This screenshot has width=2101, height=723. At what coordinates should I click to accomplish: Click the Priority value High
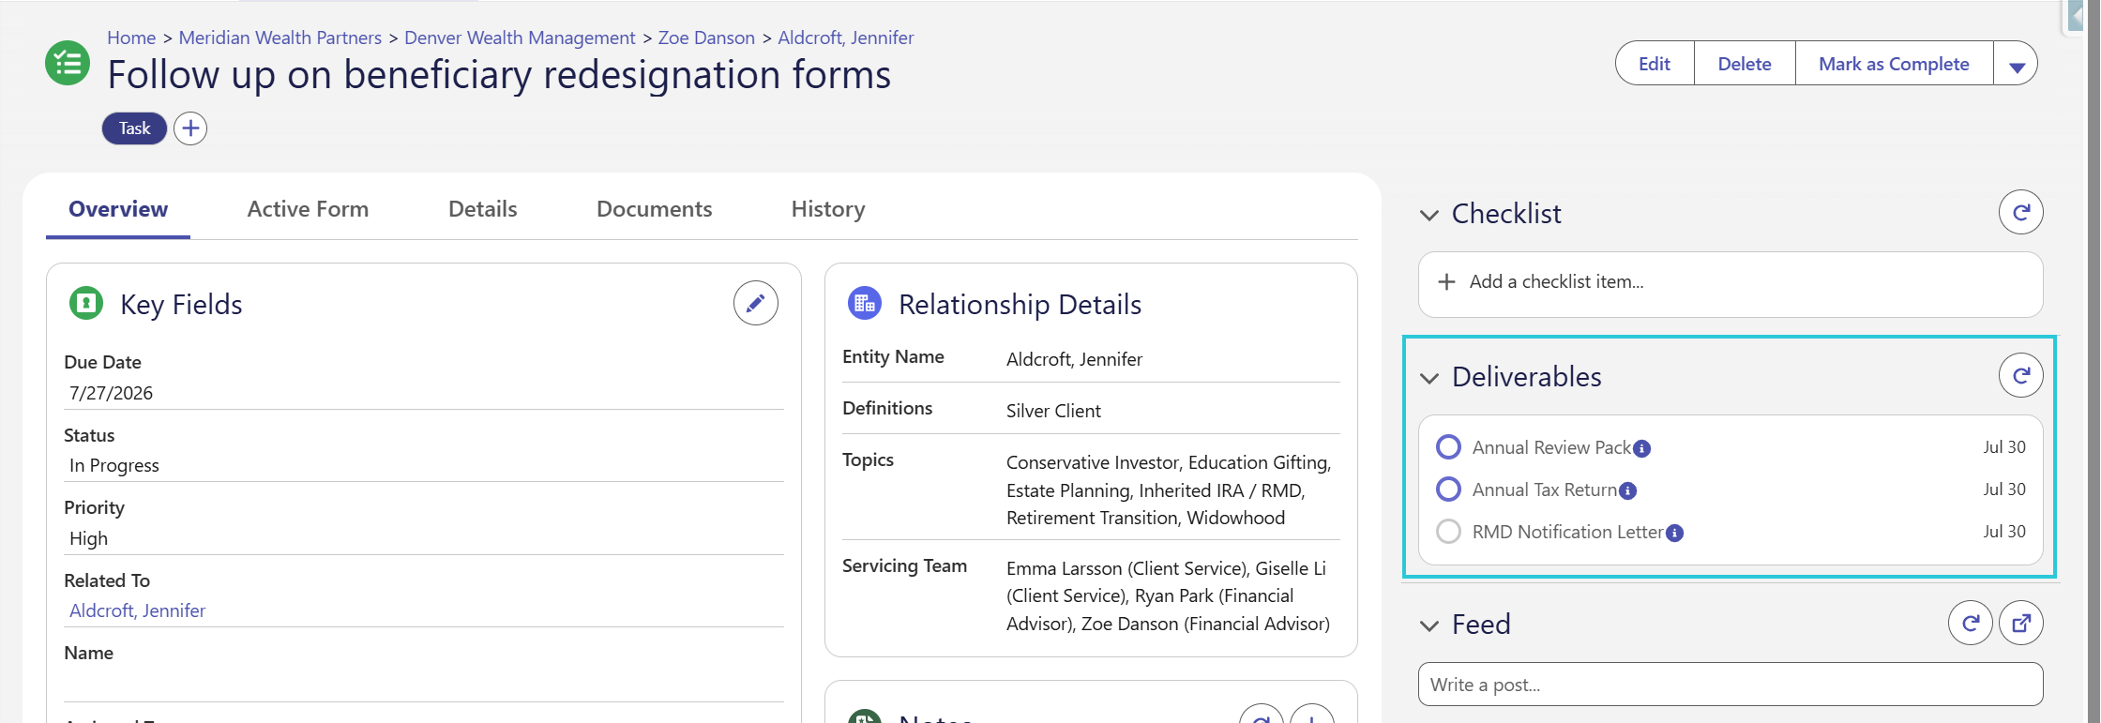point(88,538)
